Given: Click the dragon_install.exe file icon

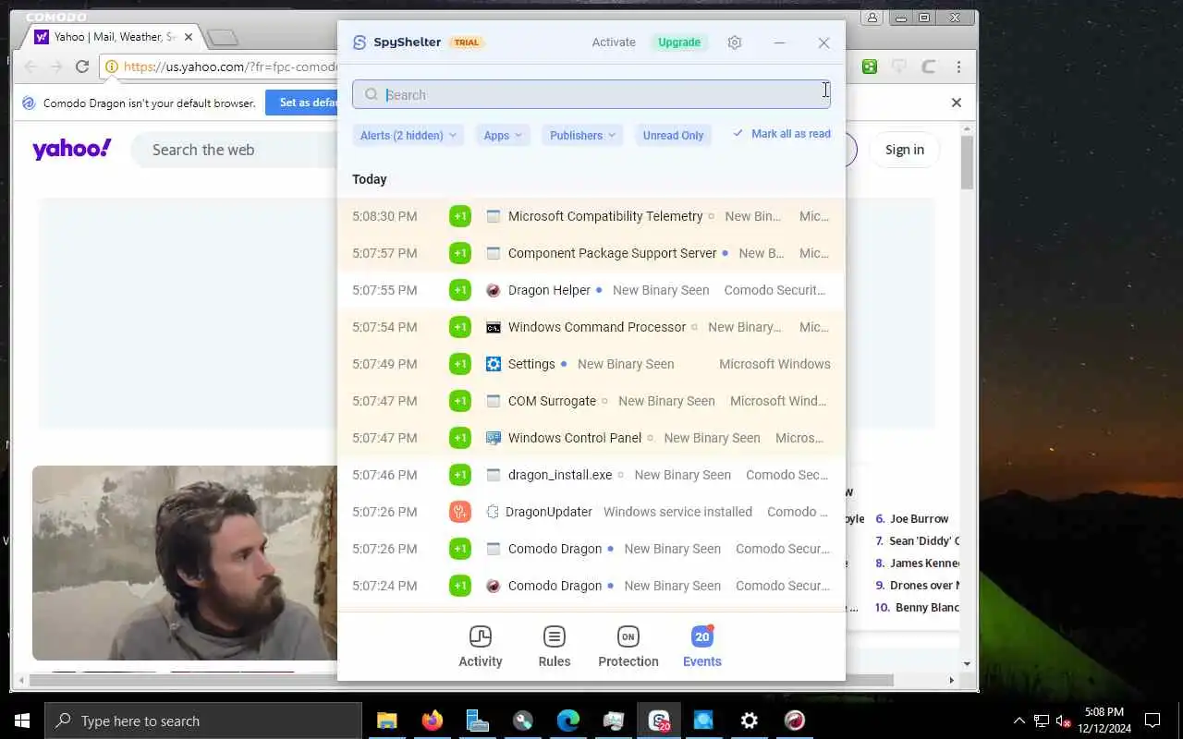Looking at the screenshot, I should (x=494, y=475).
